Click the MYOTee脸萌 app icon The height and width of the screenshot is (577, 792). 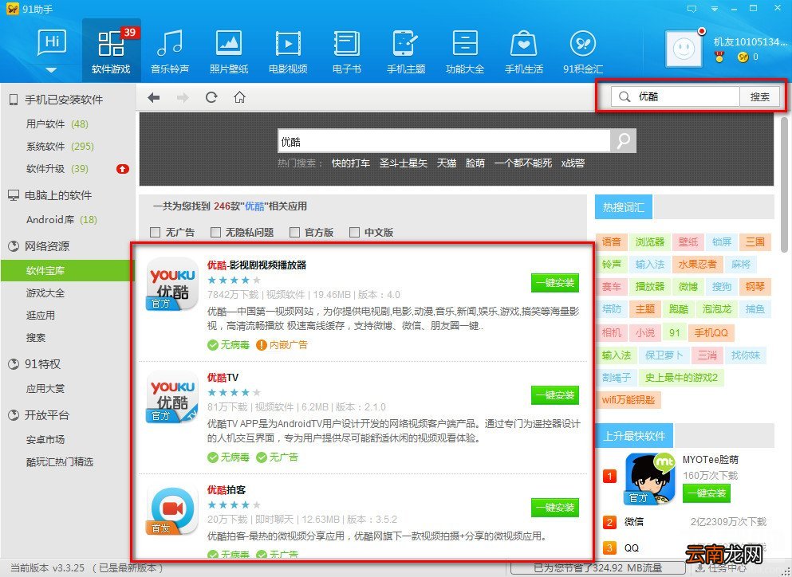pyautogui.click(x=650, y=478)
